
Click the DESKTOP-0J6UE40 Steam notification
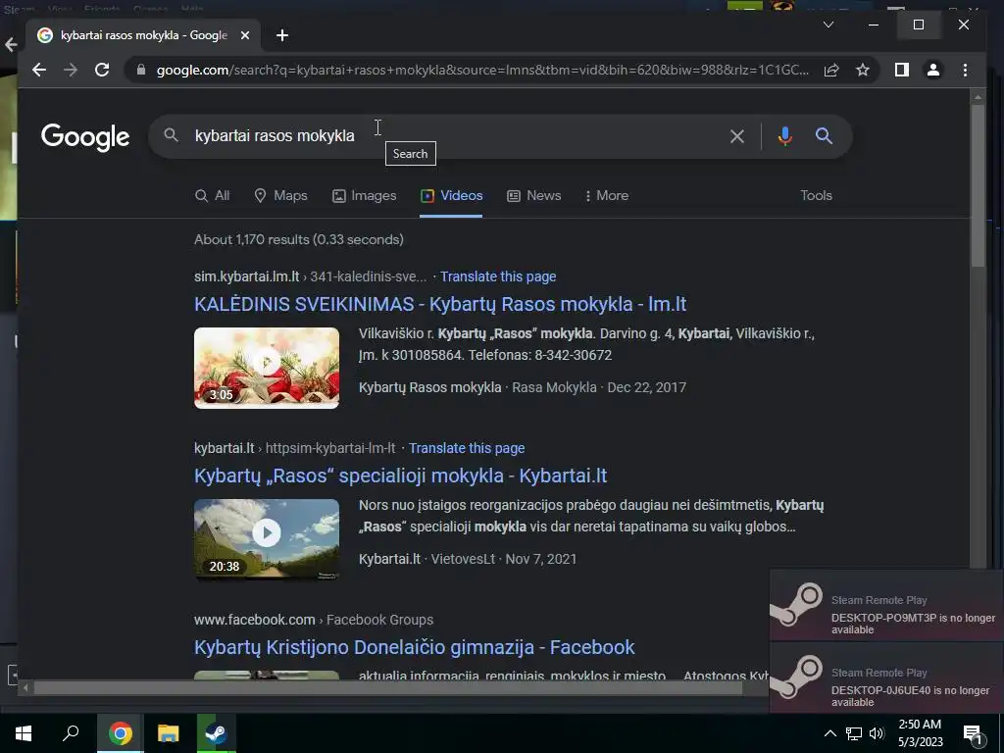886,678
